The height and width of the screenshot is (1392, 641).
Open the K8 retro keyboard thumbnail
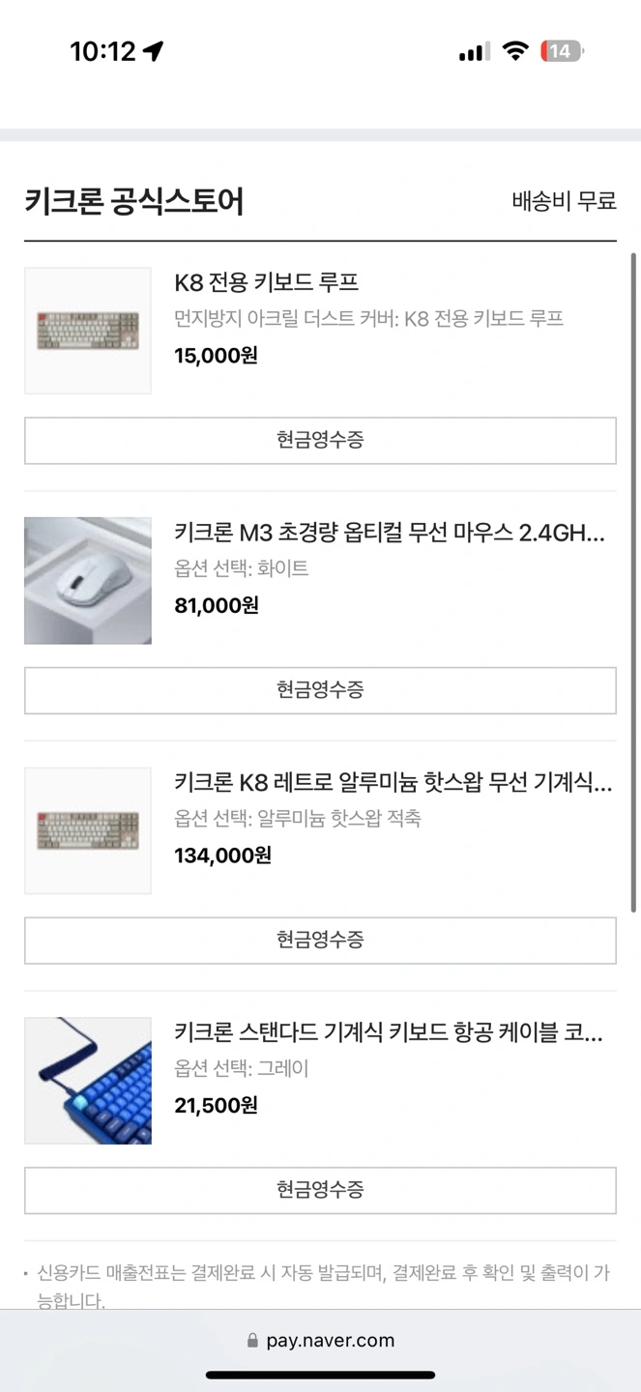(x=88, y=830)
